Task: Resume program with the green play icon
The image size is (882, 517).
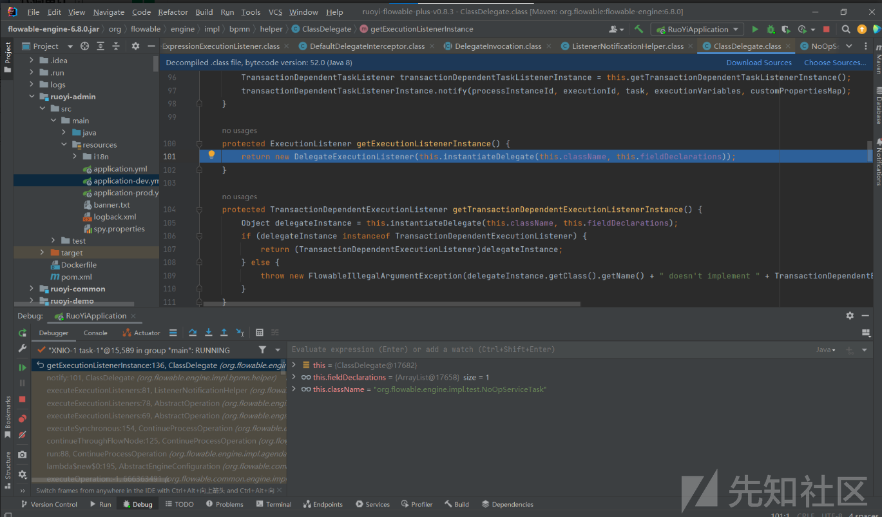Action: point(23,367)
